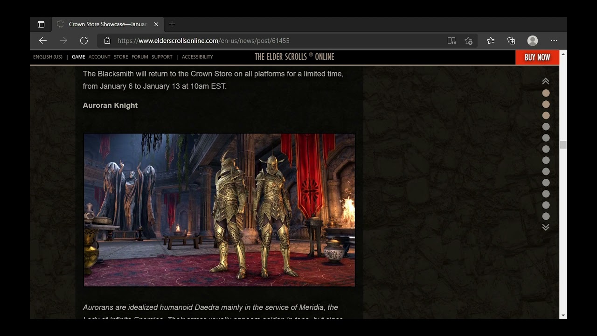
Task: Click the BUY NOW button
Action: [x=537, y=57]
